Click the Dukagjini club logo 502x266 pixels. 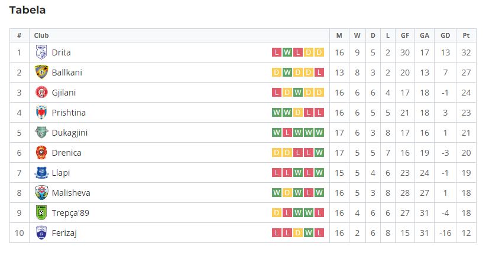(41, 133)
